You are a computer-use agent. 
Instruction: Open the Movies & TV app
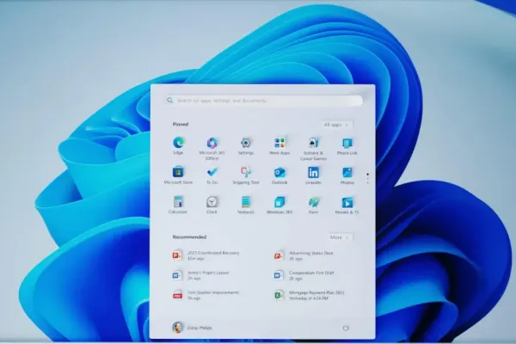(x=347, y=205)
